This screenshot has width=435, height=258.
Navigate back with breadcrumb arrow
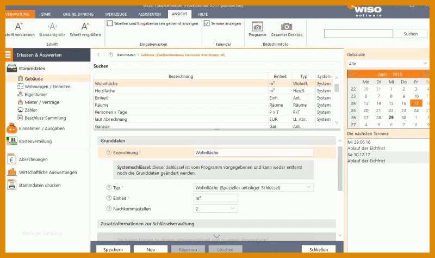point(98,55)
